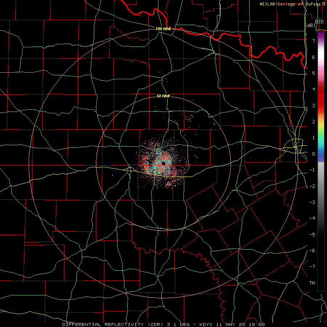Click the 100 NMI range ring label
327x327 pixels.
tap(163, 29)
